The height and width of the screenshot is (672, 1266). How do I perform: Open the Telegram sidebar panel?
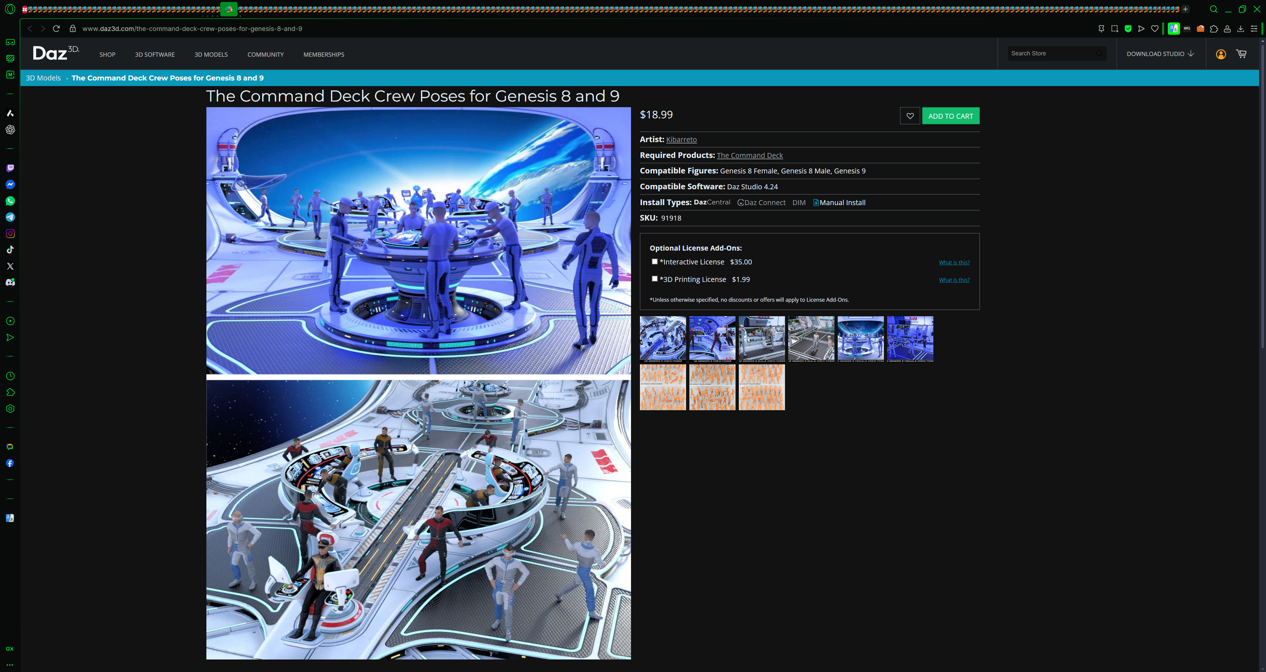[x=10, y=217]
